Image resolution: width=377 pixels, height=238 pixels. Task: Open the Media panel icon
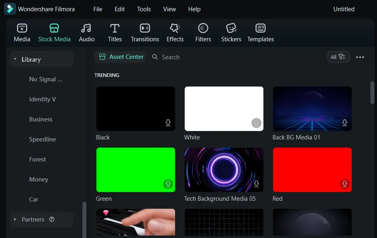point(22,28)
